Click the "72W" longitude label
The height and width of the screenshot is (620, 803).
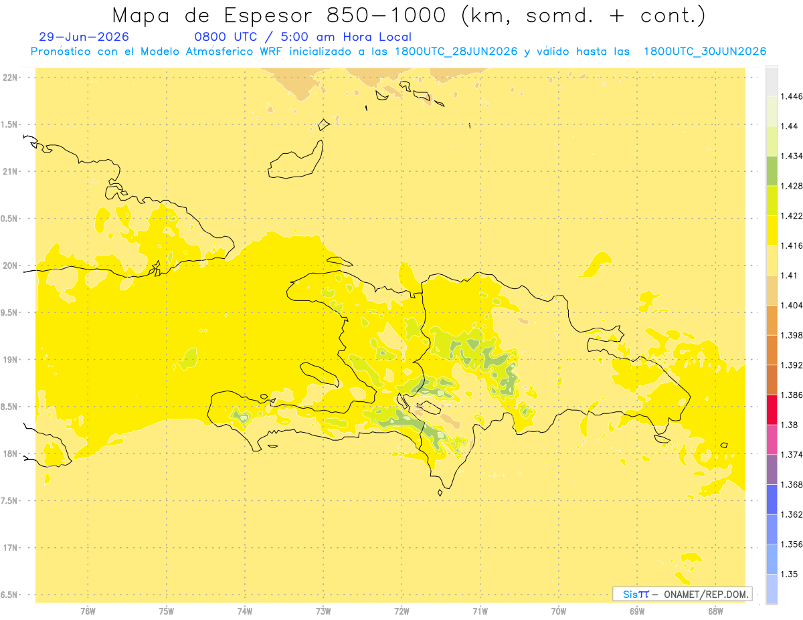click(x=401, y=611)
